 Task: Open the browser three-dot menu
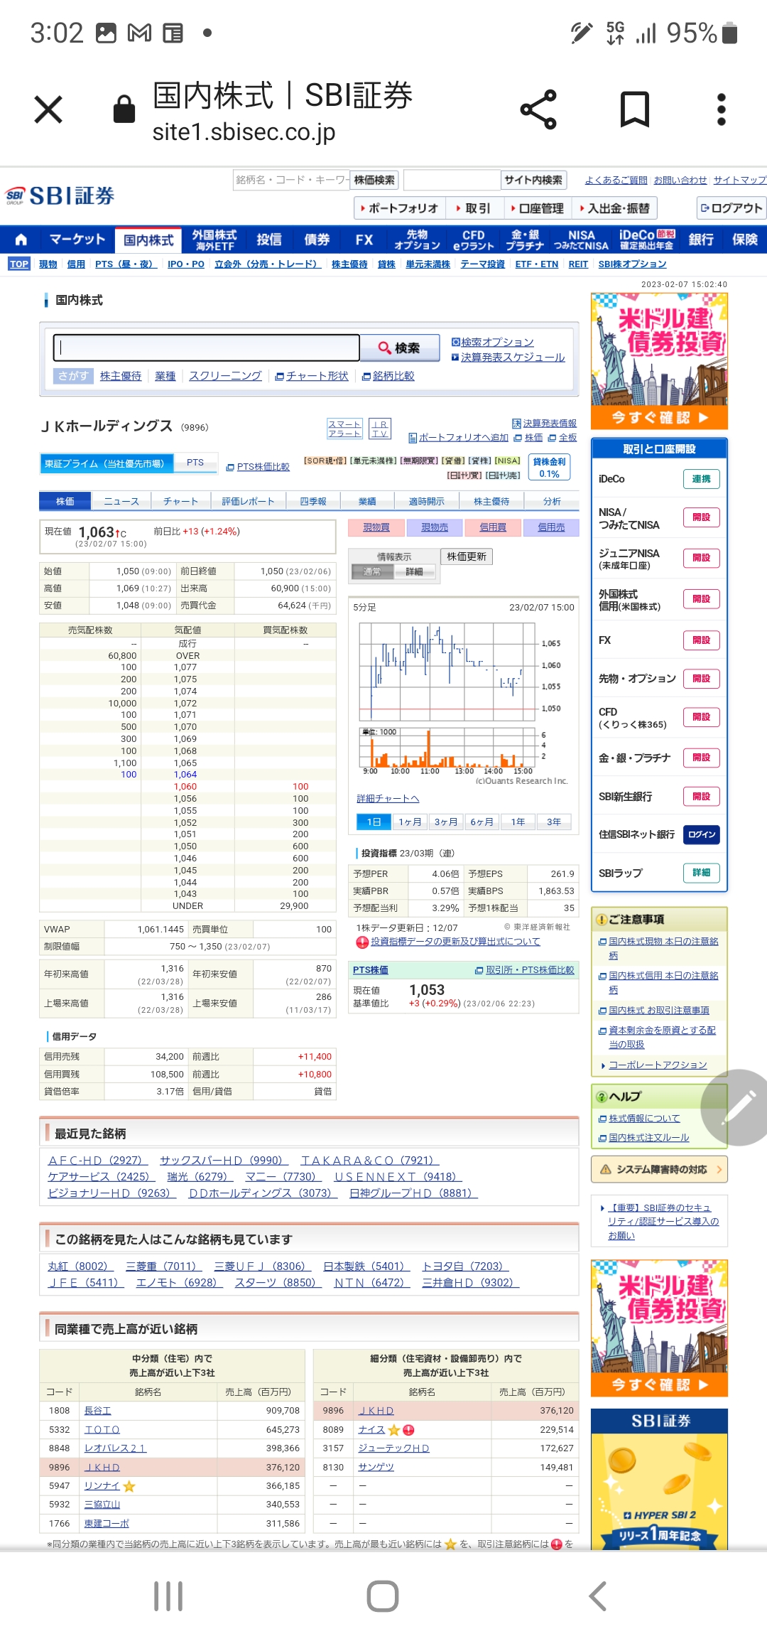pyautogui.click(x=722, y=109)
